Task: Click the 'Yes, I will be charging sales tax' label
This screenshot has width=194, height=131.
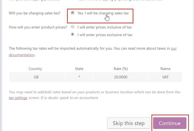Action: coord(103,13)
